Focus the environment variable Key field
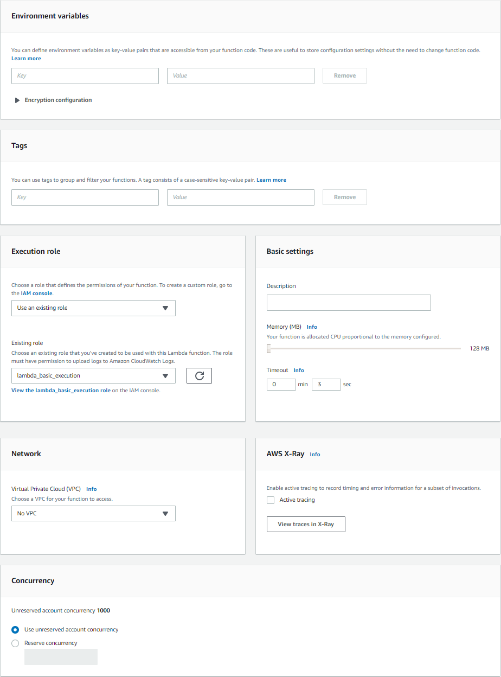 (x=85, y=76)
